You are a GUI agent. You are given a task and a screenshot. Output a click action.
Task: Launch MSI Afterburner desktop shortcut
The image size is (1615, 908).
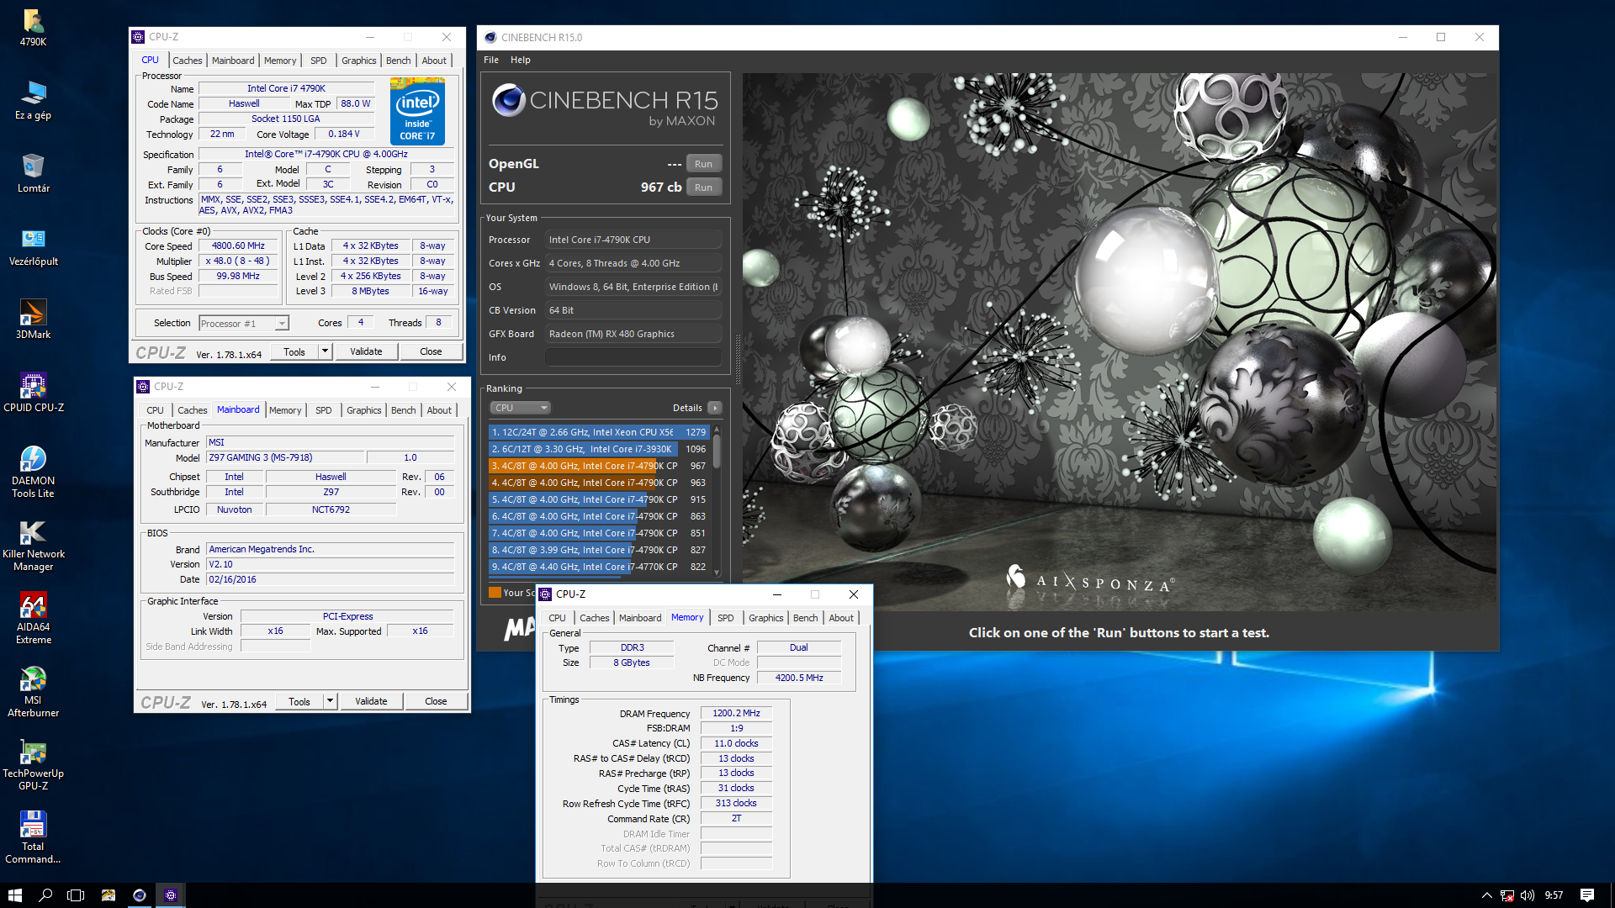33,692
